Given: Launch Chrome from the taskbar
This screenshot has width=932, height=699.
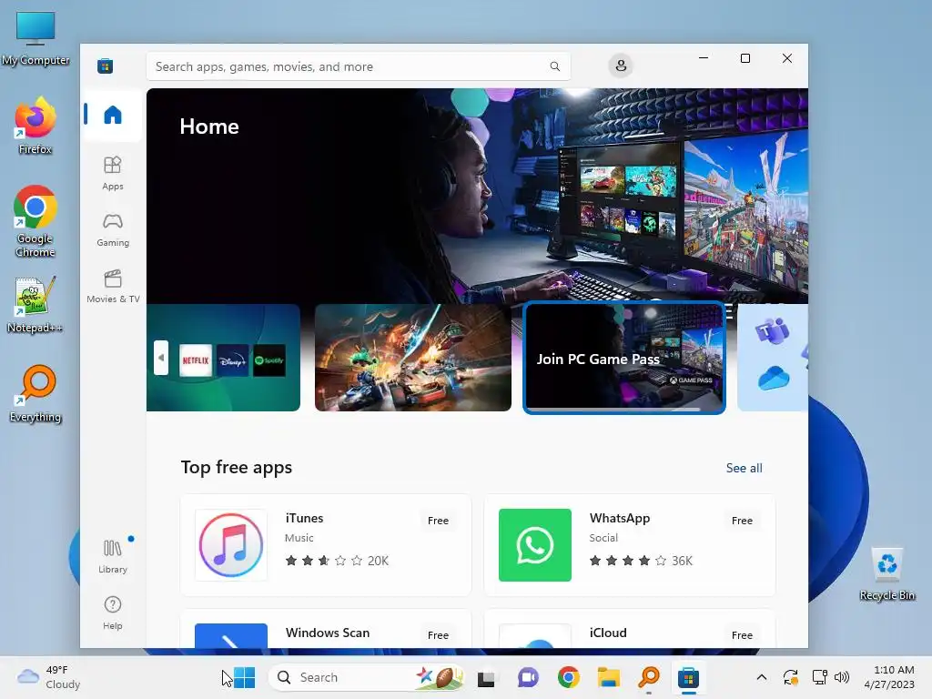Looking at the screenshot, I should pos(568,677).
